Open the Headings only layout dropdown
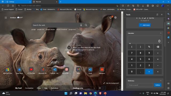The width and height of the screenshot is (171, 96). click(84, 88)
